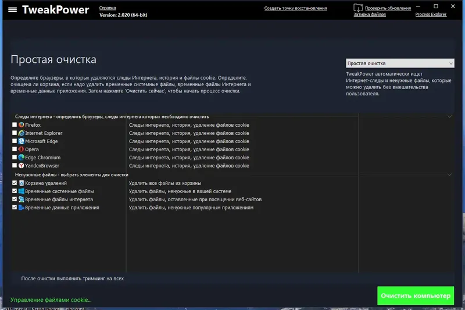The image size is (465, 310).
Task: Click 'Удалить файлы, ненужные в вашей системе' text
Action: tap(180, 191)
